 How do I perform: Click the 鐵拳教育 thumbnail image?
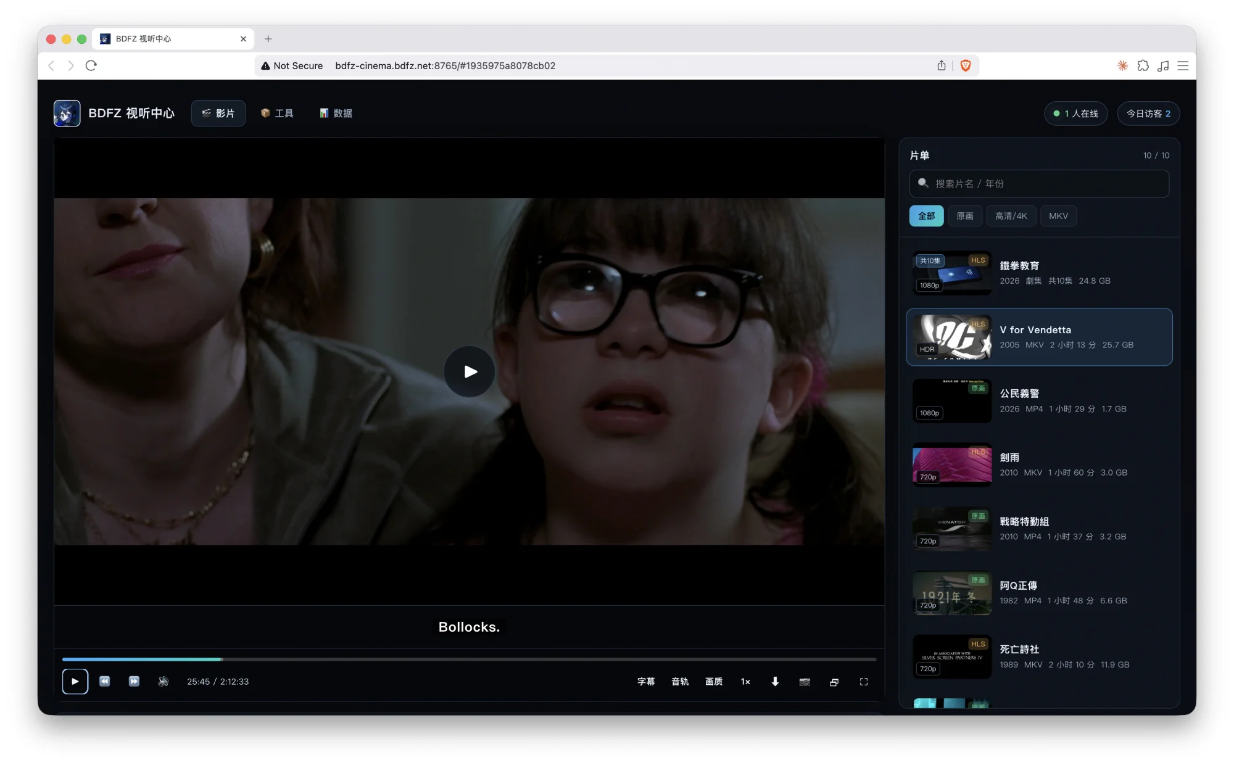(x=952, y=273)
